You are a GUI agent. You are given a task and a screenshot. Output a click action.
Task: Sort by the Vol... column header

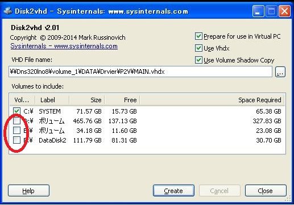pyautogui.click(x=22, y=100)
